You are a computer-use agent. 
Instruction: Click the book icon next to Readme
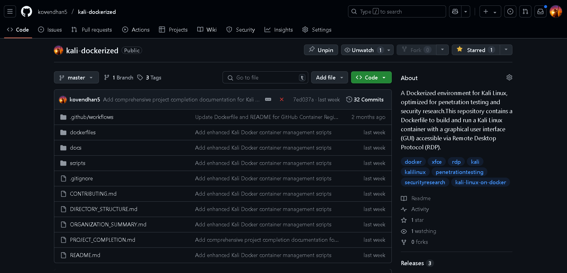point(404,198)
